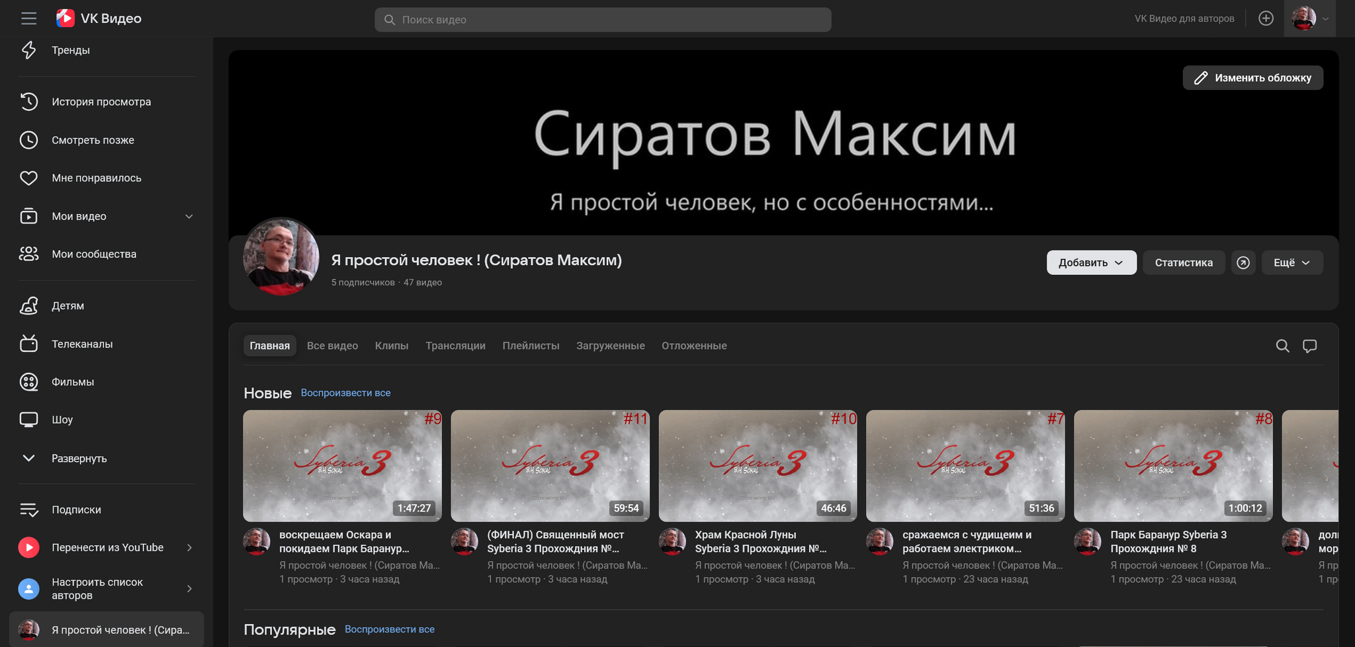Click the share arrow icon beside Статистика
The width and height of the screenshot is (1355, 647).
coord(1243,262)
